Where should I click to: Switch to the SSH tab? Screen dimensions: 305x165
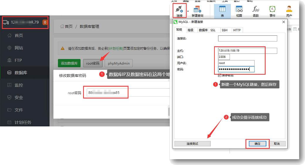[224, 30]
